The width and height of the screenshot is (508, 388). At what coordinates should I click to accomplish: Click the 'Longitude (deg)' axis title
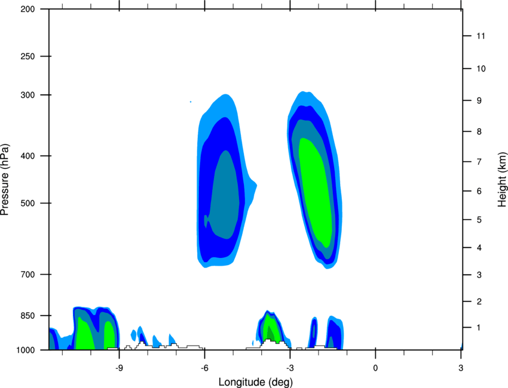pos(256,382)
